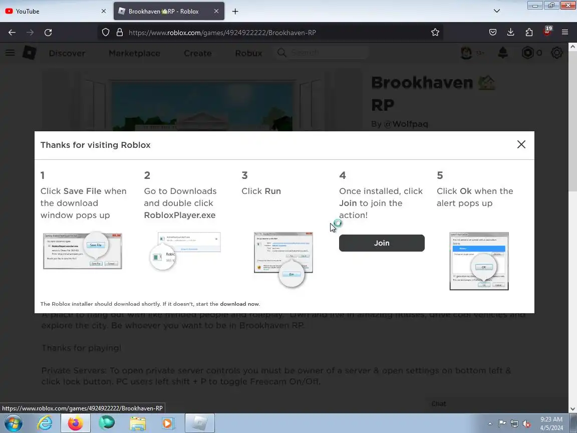Image resolution: width=577 pixels, height=433 pixels.
Task: Open Windows Explorer folder in taskbar
Action: pos(138,423)
